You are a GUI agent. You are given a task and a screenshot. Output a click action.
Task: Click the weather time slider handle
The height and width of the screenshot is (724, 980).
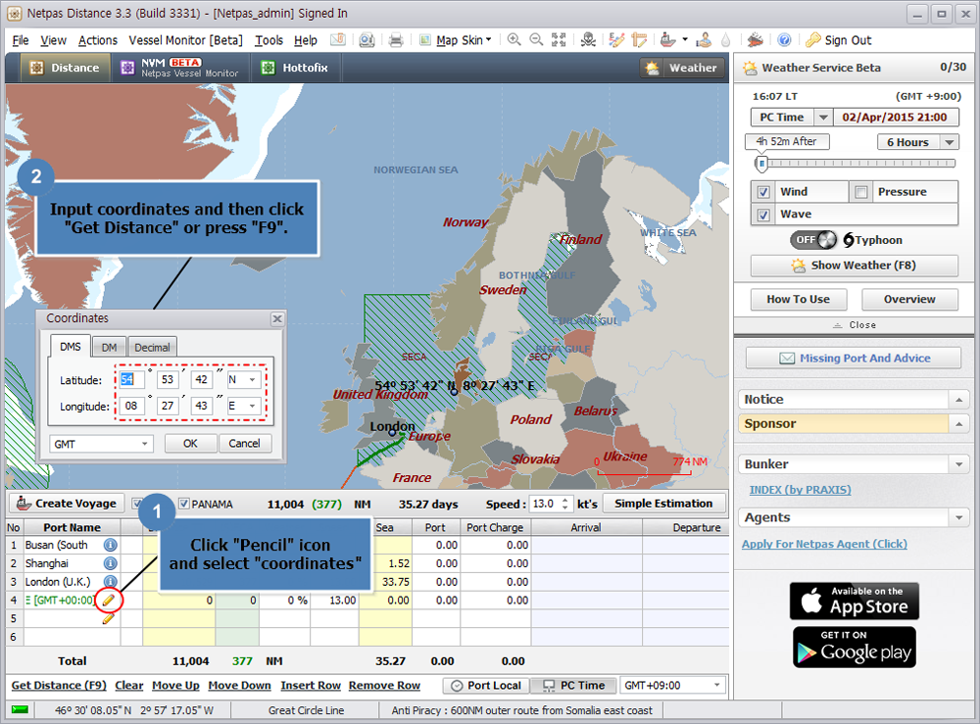coord(761,164)
